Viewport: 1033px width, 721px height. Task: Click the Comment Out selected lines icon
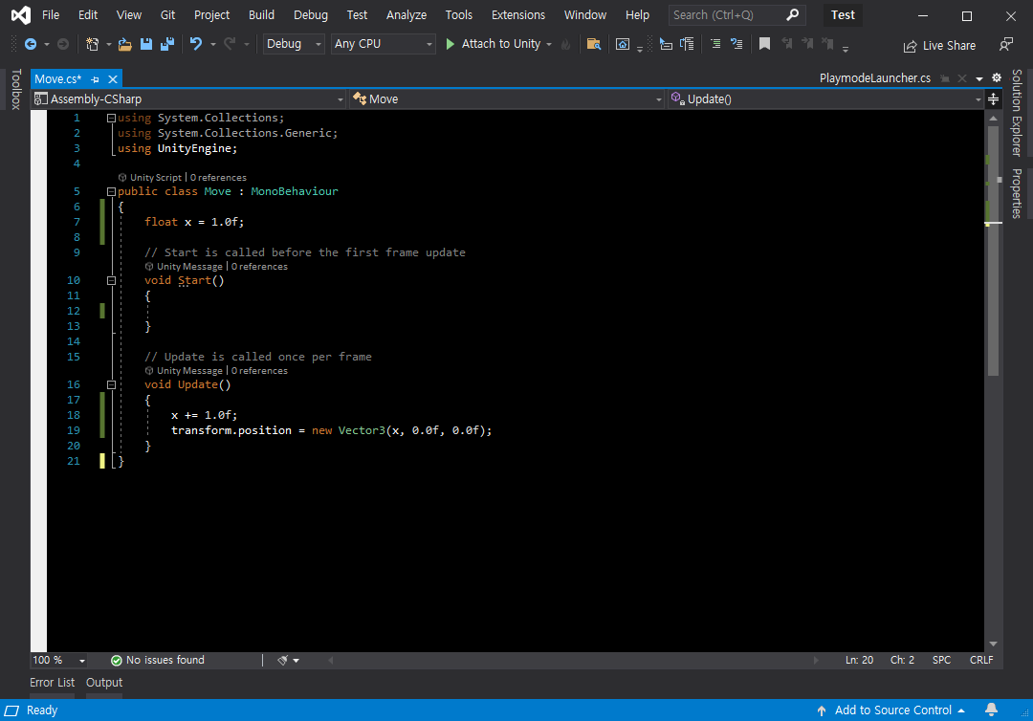(x=715, y=44)
